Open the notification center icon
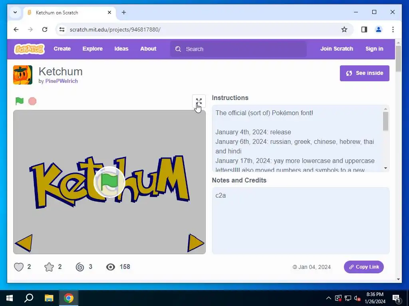 click(396, 298)
